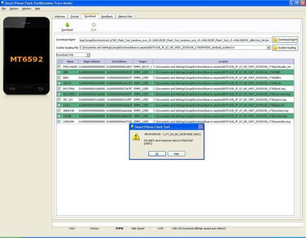Image resolution: width=306 pixels, height=238 pixels.
Task: Switch to the Format tab
Action: pos(75,16)
